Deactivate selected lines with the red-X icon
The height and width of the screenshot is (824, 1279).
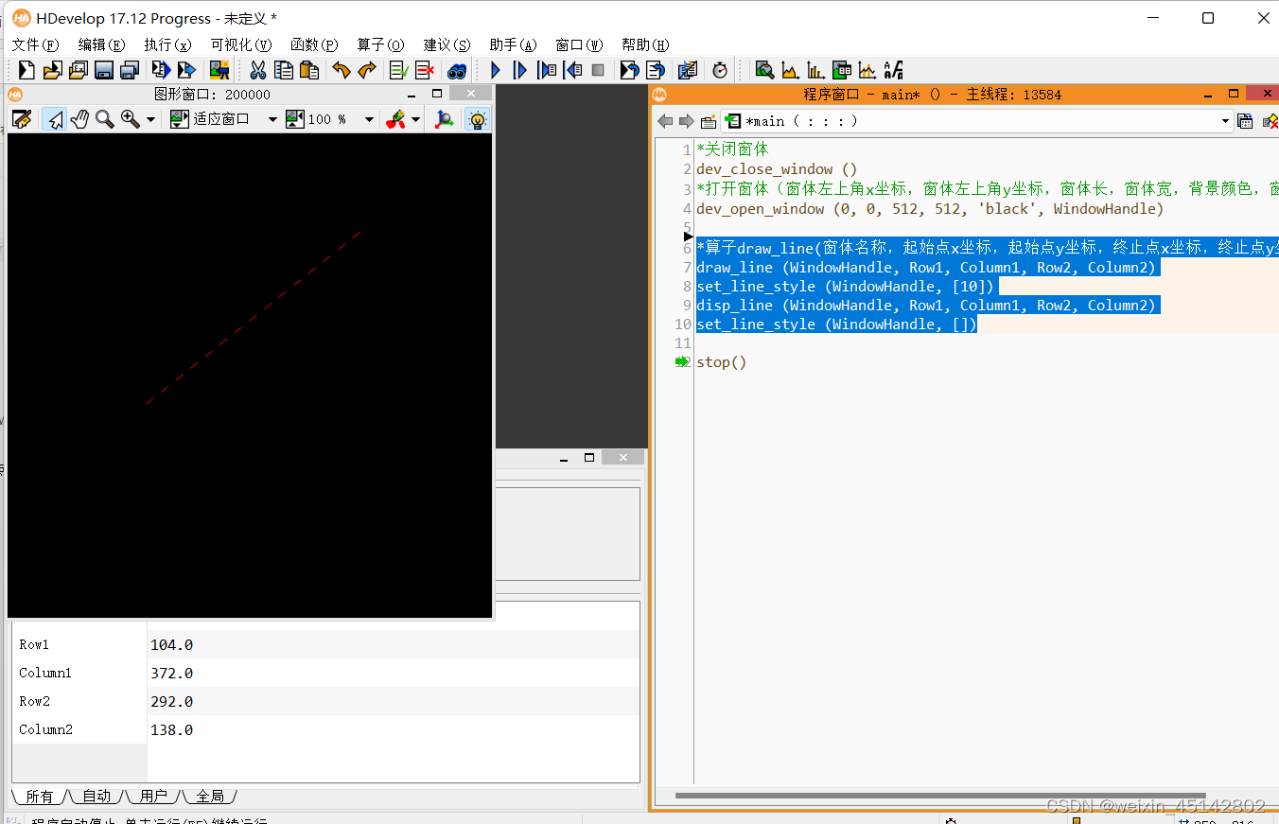425,70
